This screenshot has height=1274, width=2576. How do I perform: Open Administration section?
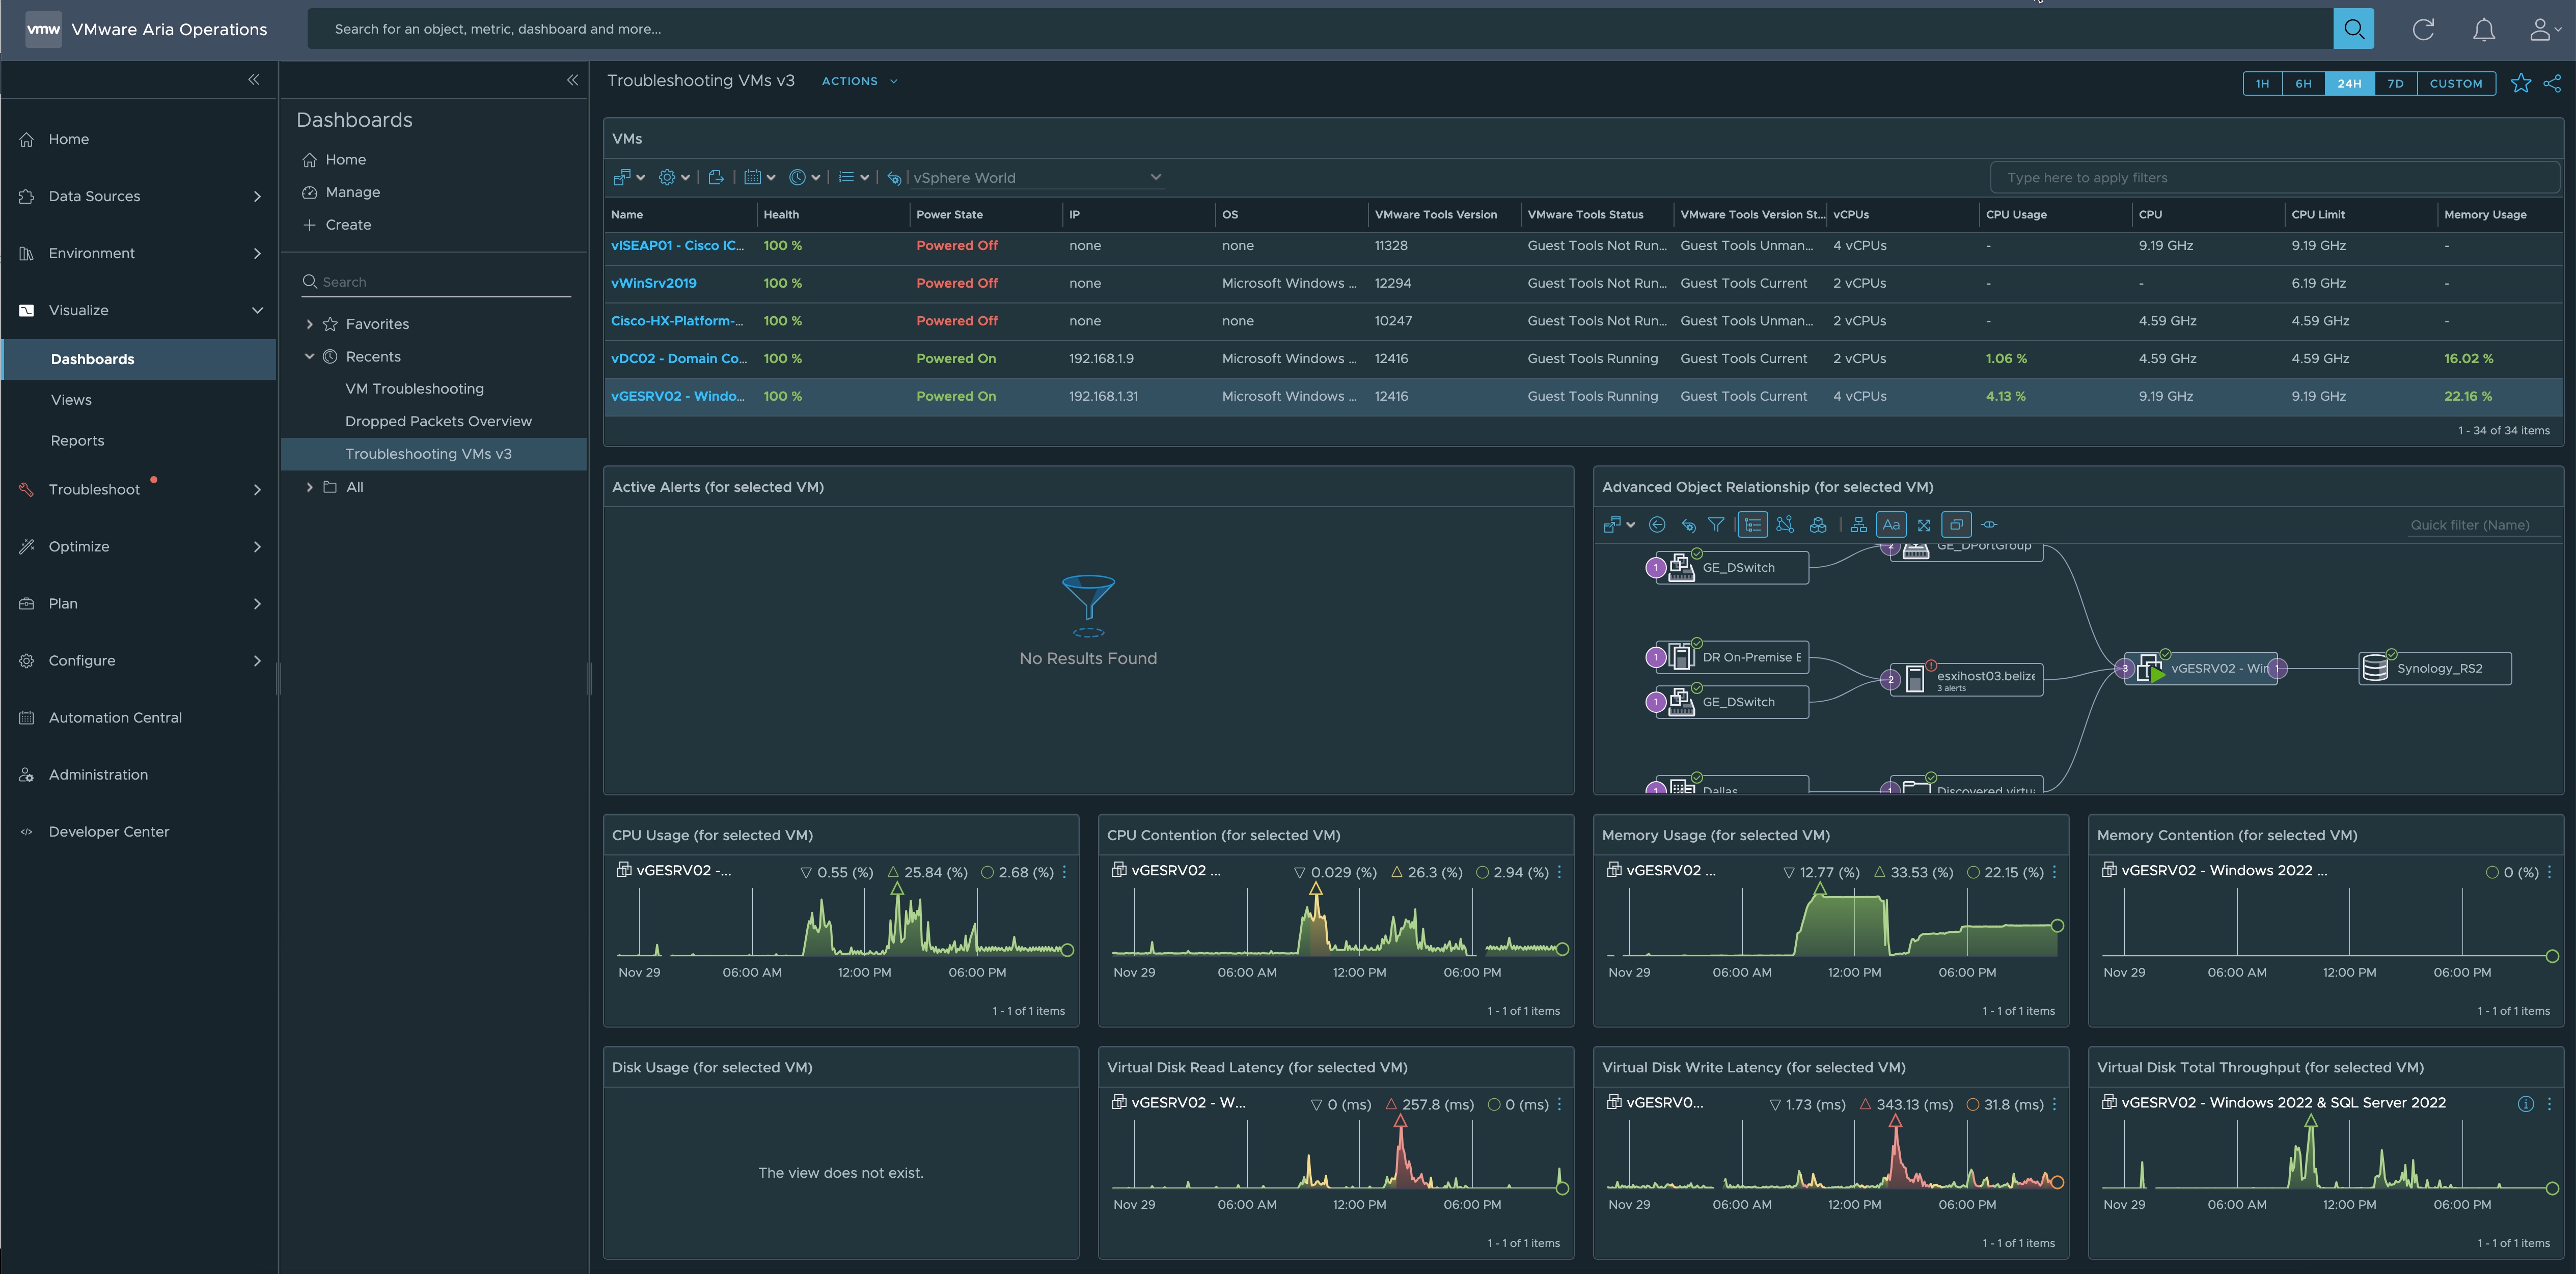point(98,774)
